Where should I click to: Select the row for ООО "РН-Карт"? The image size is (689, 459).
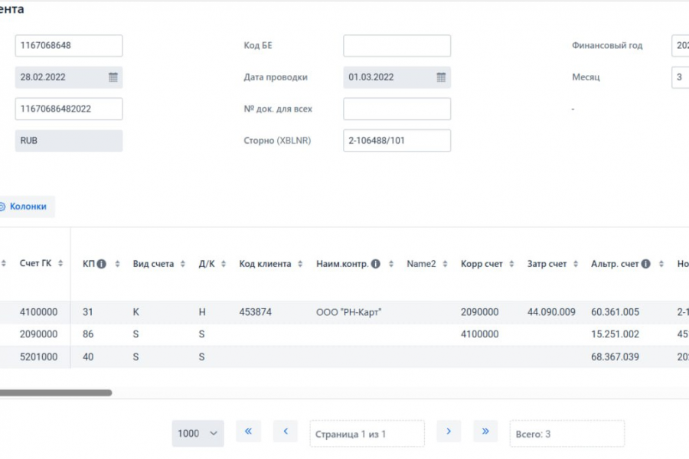click(348, 312)
